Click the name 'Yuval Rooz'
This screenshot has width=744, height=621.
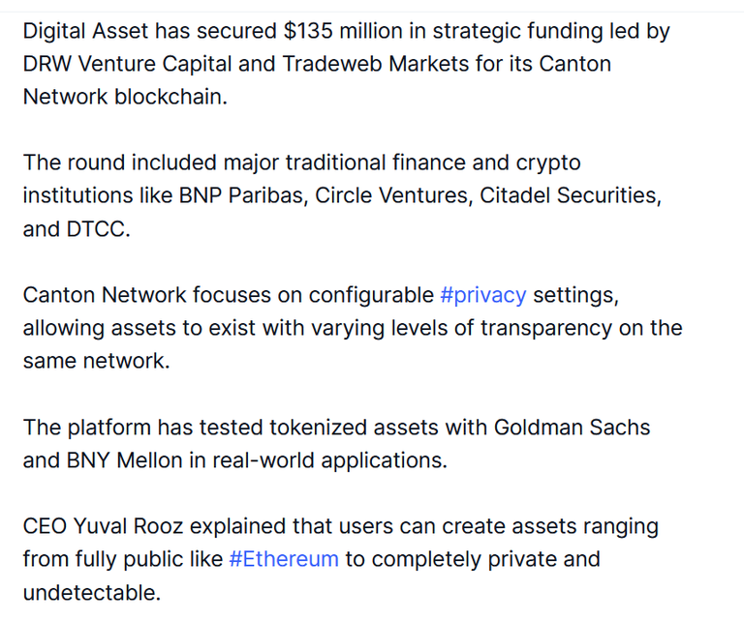coord(128,526)
